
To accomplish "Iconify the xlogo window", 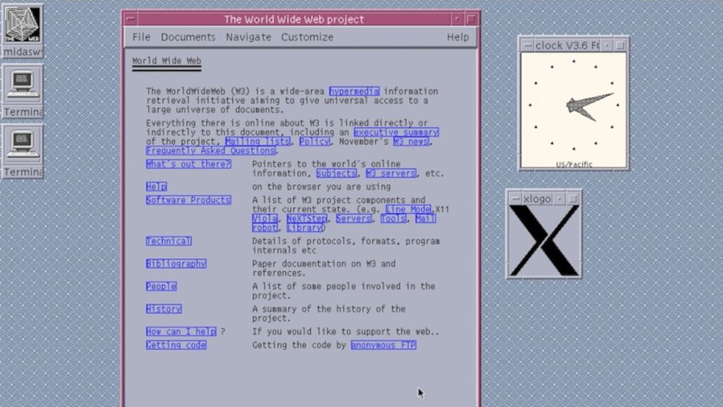I will [x=560, y=199].
